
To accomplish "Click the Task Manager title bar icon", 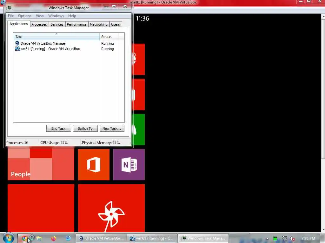I will point(9,8).
